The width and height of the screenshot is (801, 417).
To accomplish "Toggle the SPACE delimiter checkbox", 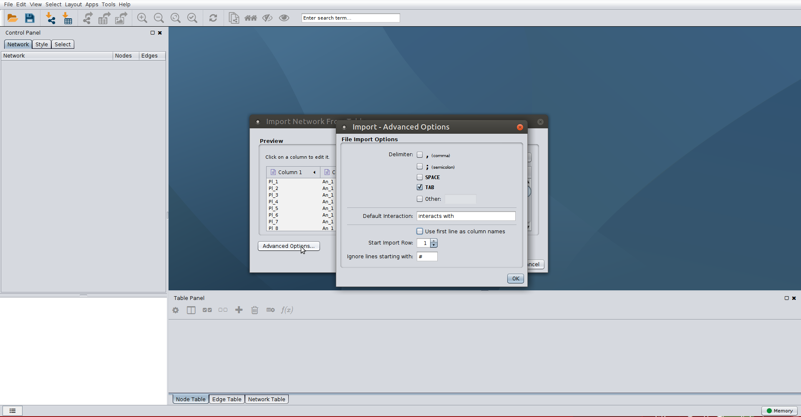I will pos(420,177).
